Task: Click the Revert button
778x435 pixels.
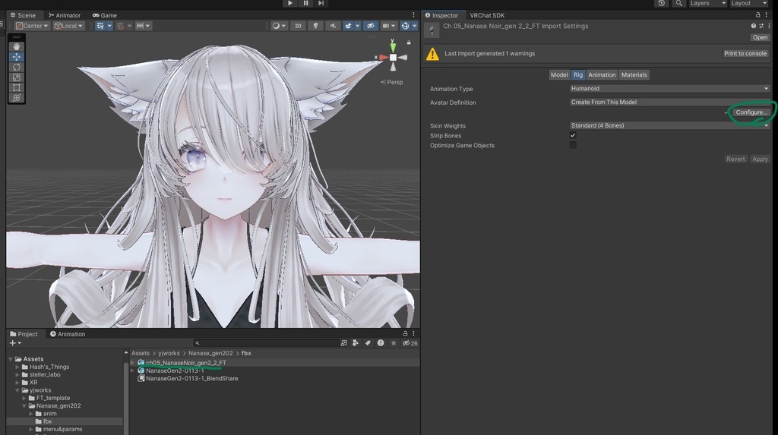Action: (x=735, y=159)
